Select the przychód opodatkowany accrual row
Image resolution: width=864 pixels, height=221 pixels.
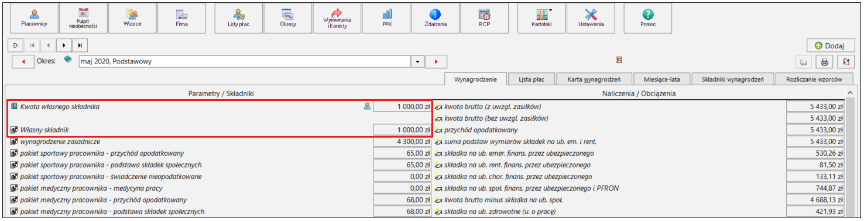pyautogui.click(x=639, y=129)
